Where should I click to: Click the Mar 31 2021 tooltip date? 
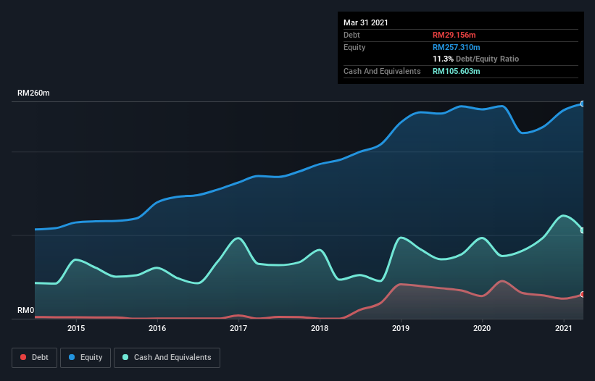[366, 22]
